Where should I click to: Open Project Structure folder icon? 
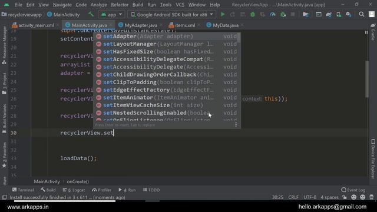click(306, 15)
